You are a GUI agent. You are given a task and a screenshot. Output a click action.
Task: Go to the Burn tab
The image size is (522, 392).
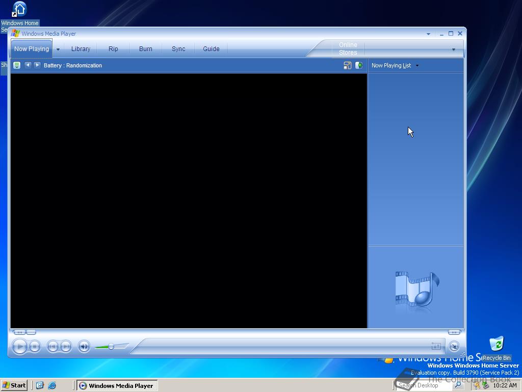[x=145, y=48]
